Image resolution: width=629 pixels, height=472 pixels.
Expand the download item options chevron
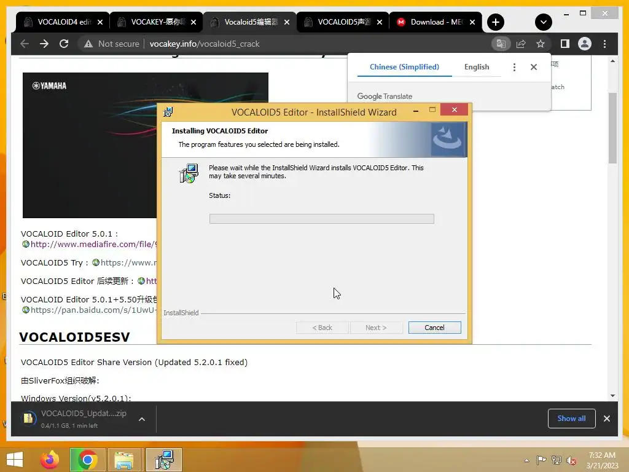click(x=142, y=419)
